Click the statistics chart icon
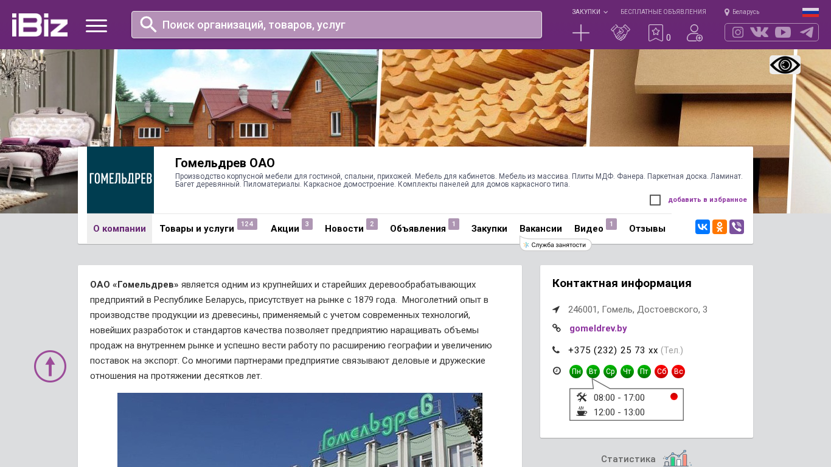This screenshot has height=467, width=831. [x=677, y=458]
